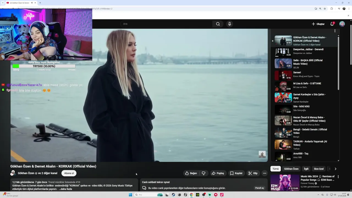Viewport: 352px width, 198px height.
Task: Open YouTube notifications bell
Action: pos(332,24)
